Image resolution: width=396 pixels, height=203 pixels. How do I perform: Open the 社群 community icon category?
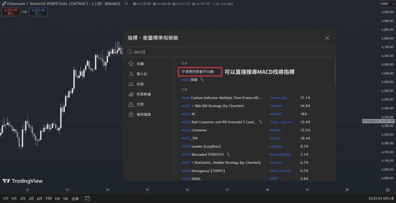pos(131,104)
